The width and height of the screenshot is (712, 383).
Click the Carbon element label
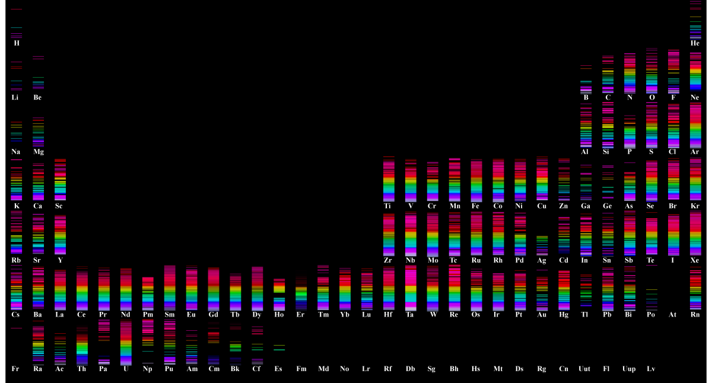(606, 97)
